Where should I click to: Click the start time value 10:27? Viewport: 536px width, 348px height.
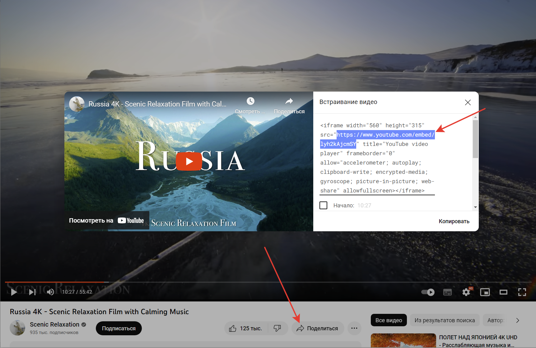(x=364, y=206)
